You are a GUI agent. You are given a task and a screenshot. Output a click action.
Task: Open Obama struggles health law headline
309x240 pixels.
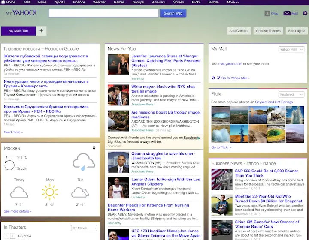tap(163, 156)
